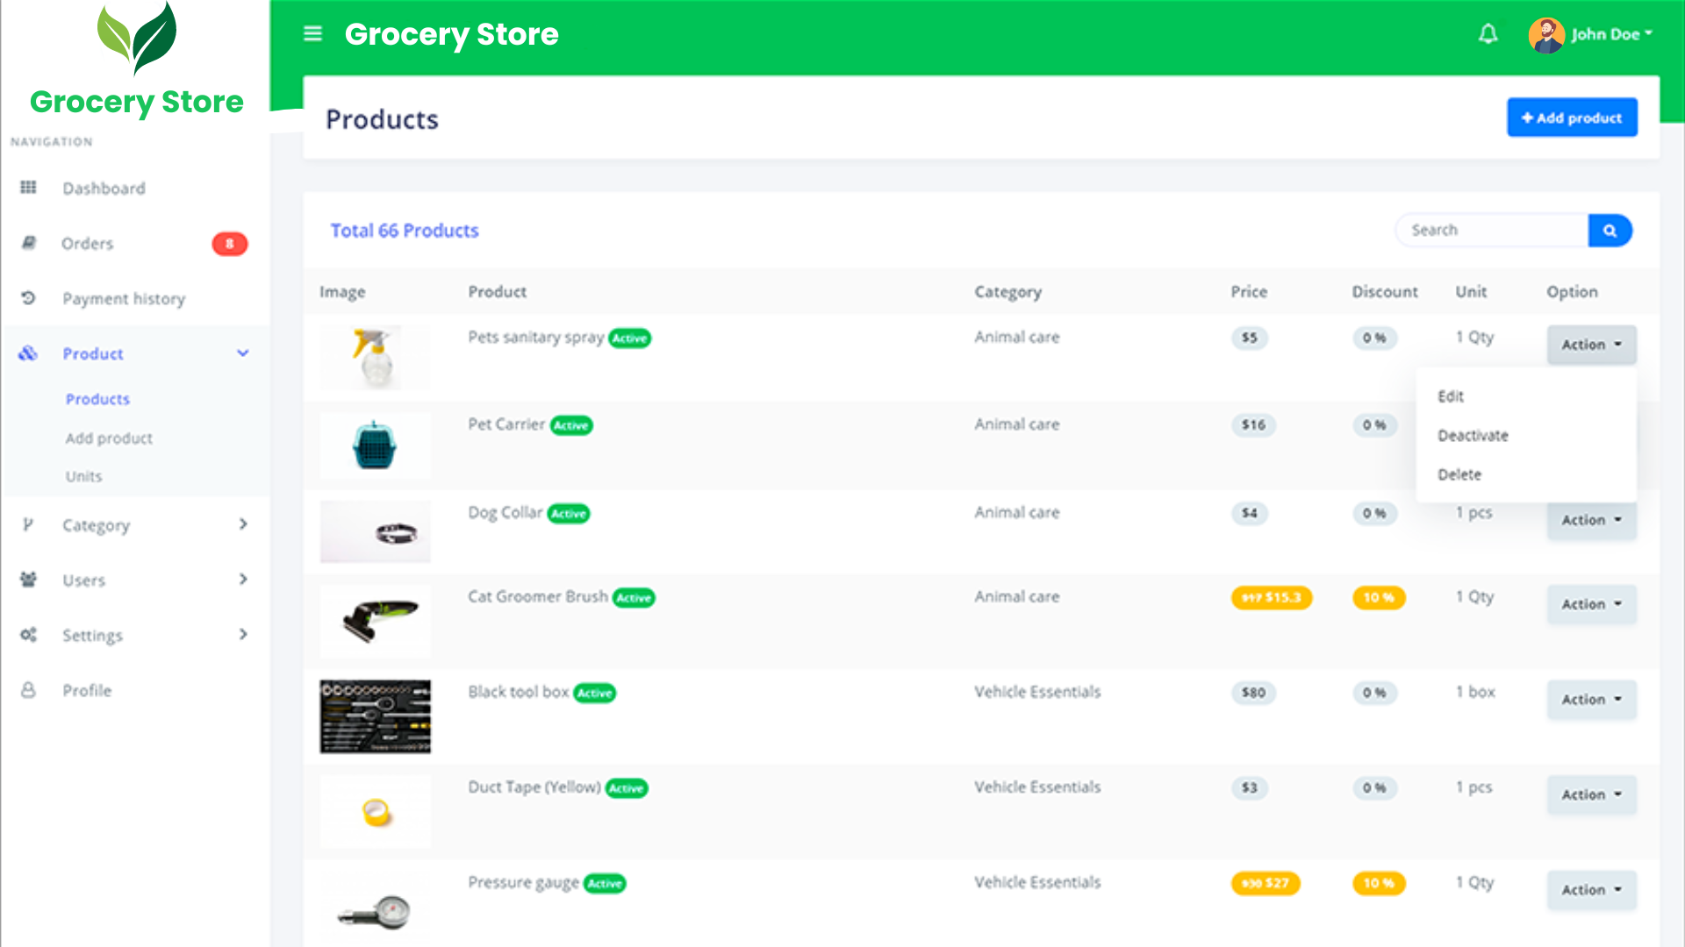Click John Doe avatar picture
This screenshot has height=947, width=1685.
[x=1545, y=35]
